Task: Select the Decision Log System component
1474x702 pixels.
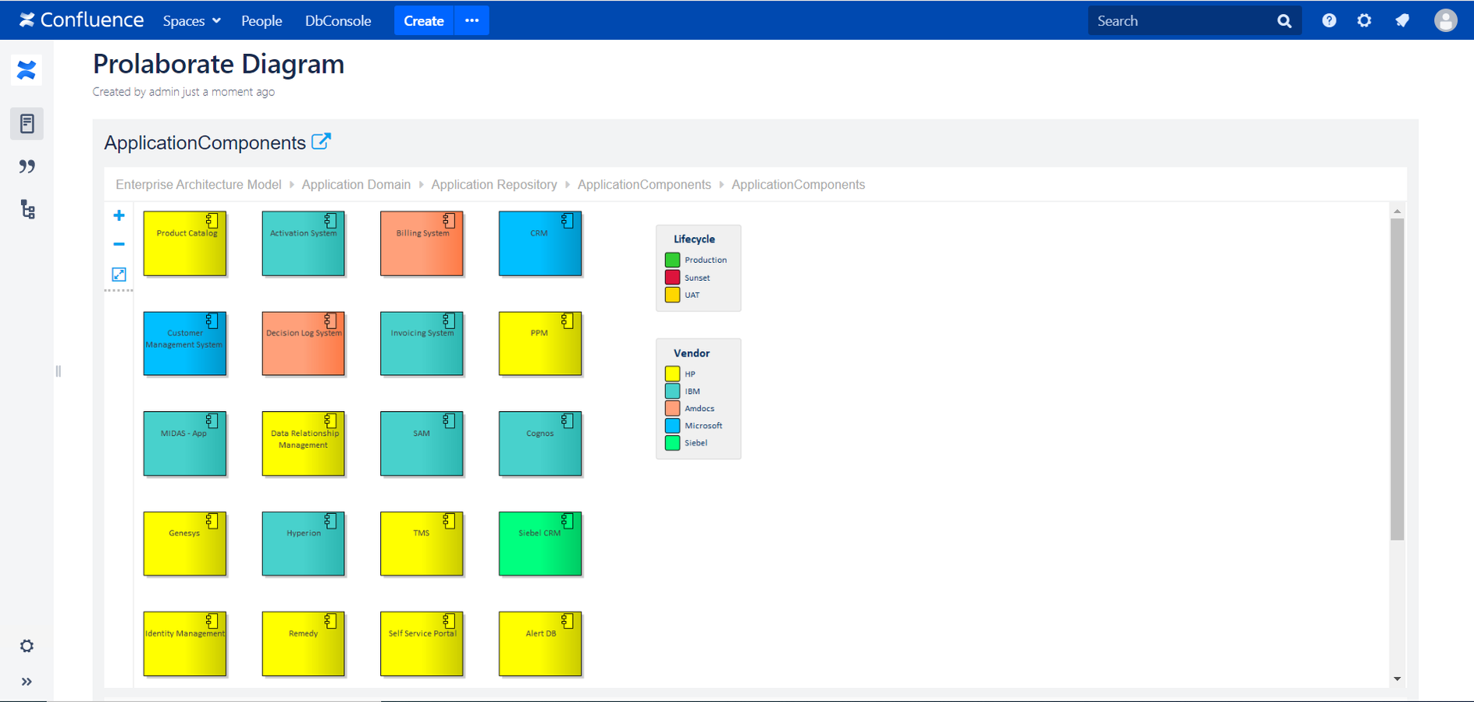Action: tap(304, 343)
